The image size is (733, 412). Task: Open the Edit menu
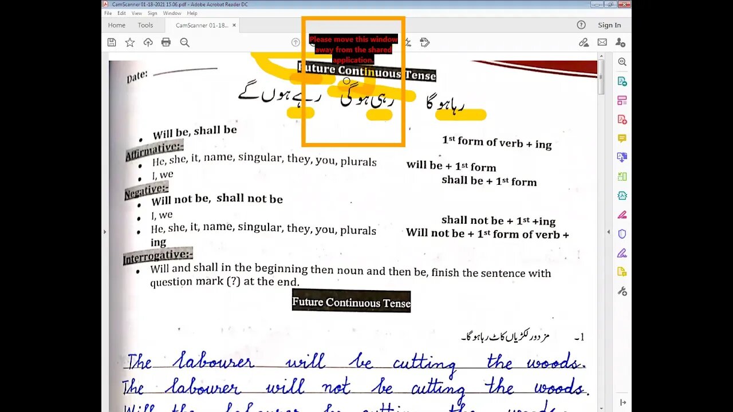pyautogui.click(x=122, y=13)
